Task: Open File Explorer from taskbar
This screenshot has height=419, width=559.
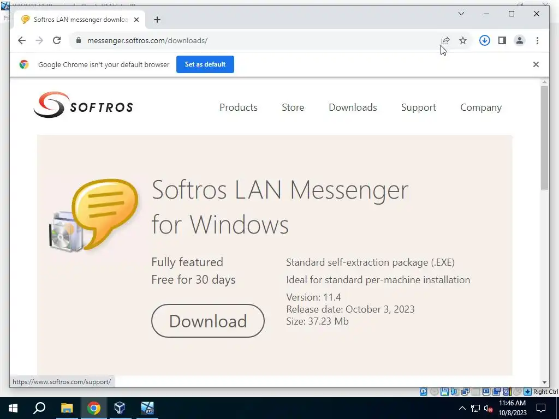Action: pos(67,408)
